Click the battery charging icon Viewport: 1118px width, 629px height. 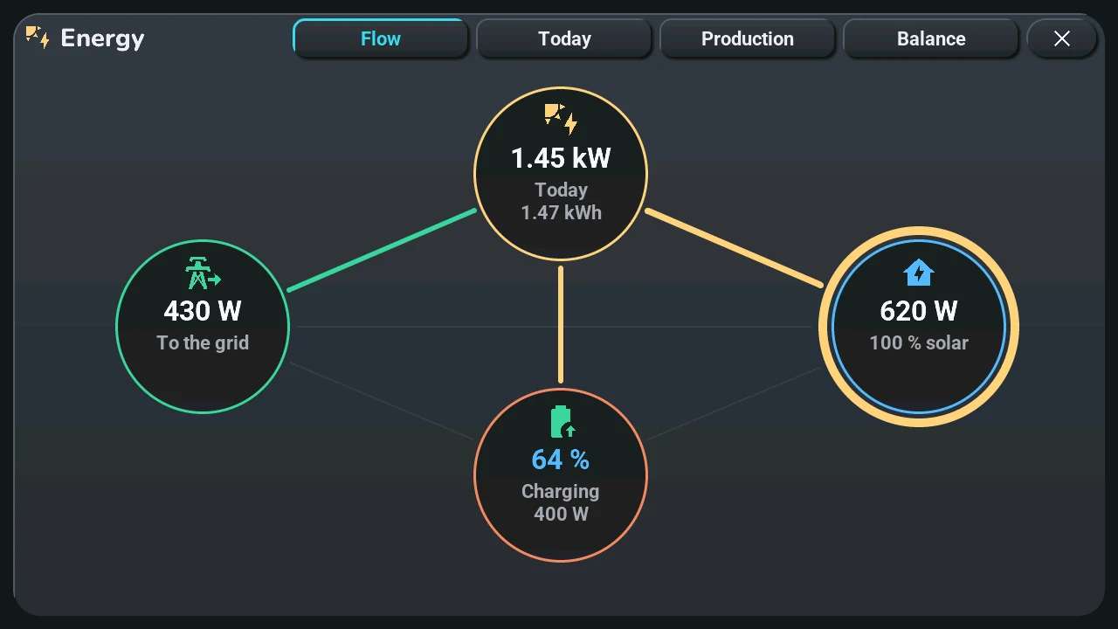(562, 422)
